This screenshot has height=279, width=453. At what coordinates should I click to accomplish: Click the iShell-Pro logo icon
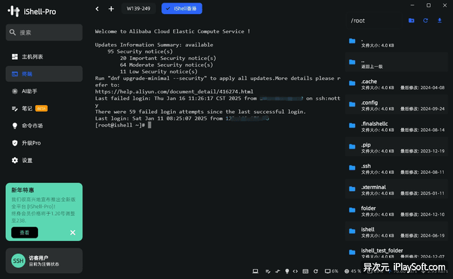click(x=13, y=11)
